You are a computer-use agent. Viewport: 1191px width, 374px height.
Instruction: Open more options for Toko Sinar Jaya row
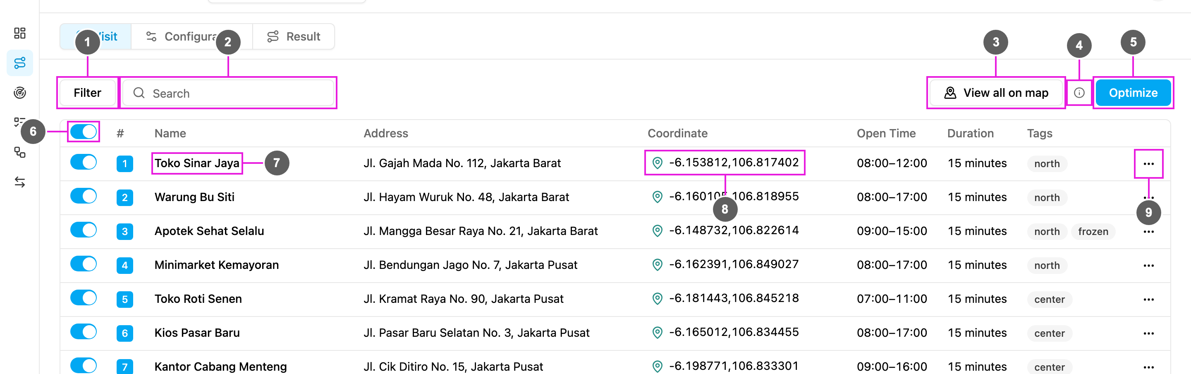[1148, 164]
